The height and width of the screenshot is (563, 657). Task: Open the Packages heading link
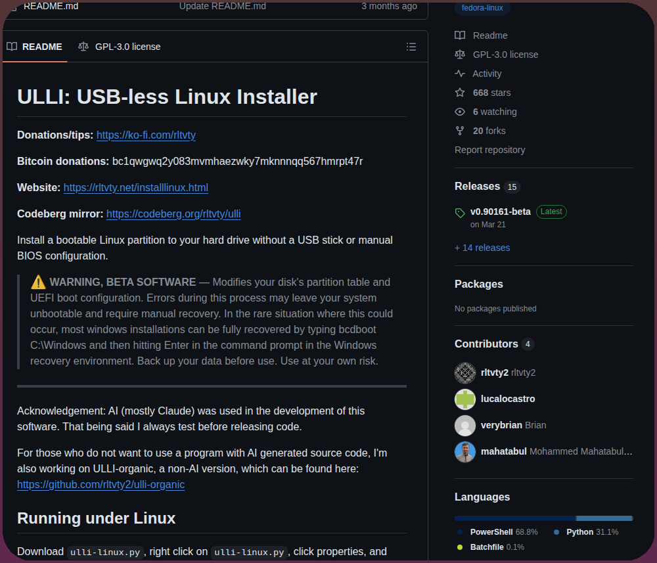pos(478,284)
